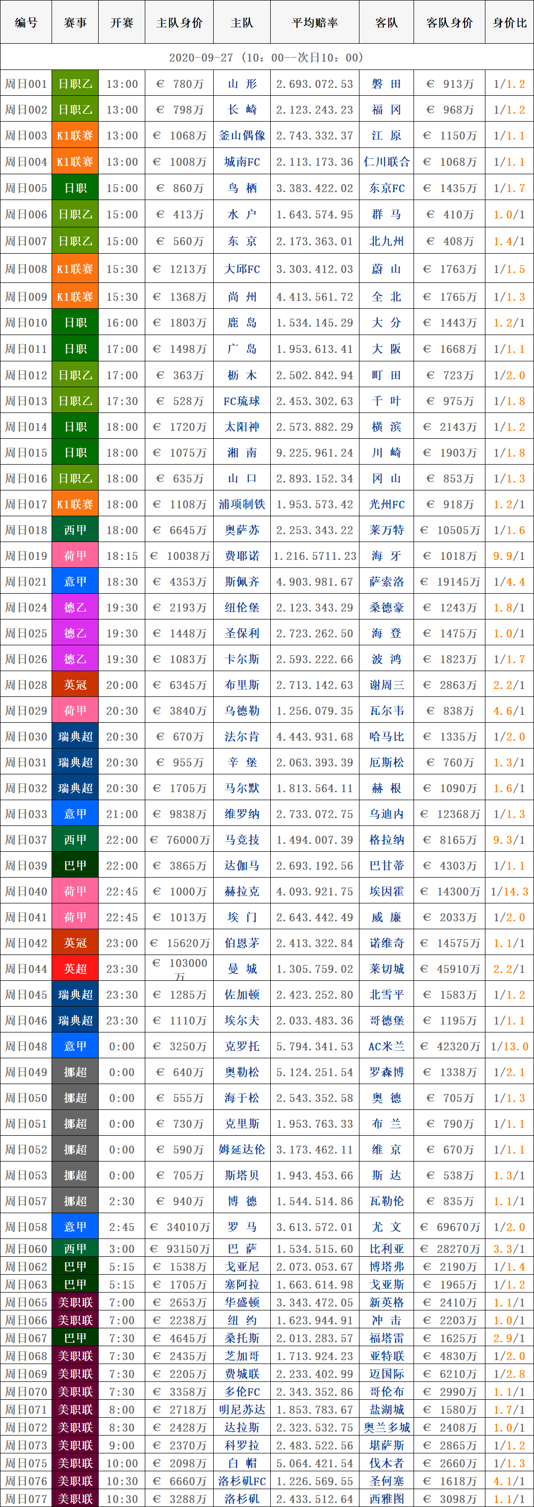The width and height of the screenshot is (534, 1507).
Task: Select ratio value 1/13.0
Action: point(510,1046)
